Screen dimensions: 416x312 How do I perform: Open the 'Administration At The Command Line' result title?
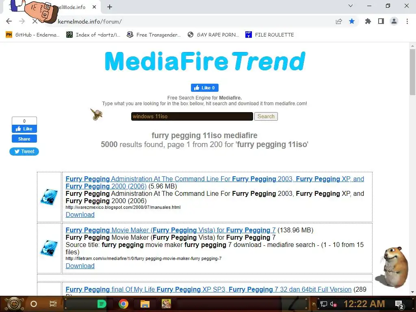pos(214,182)
